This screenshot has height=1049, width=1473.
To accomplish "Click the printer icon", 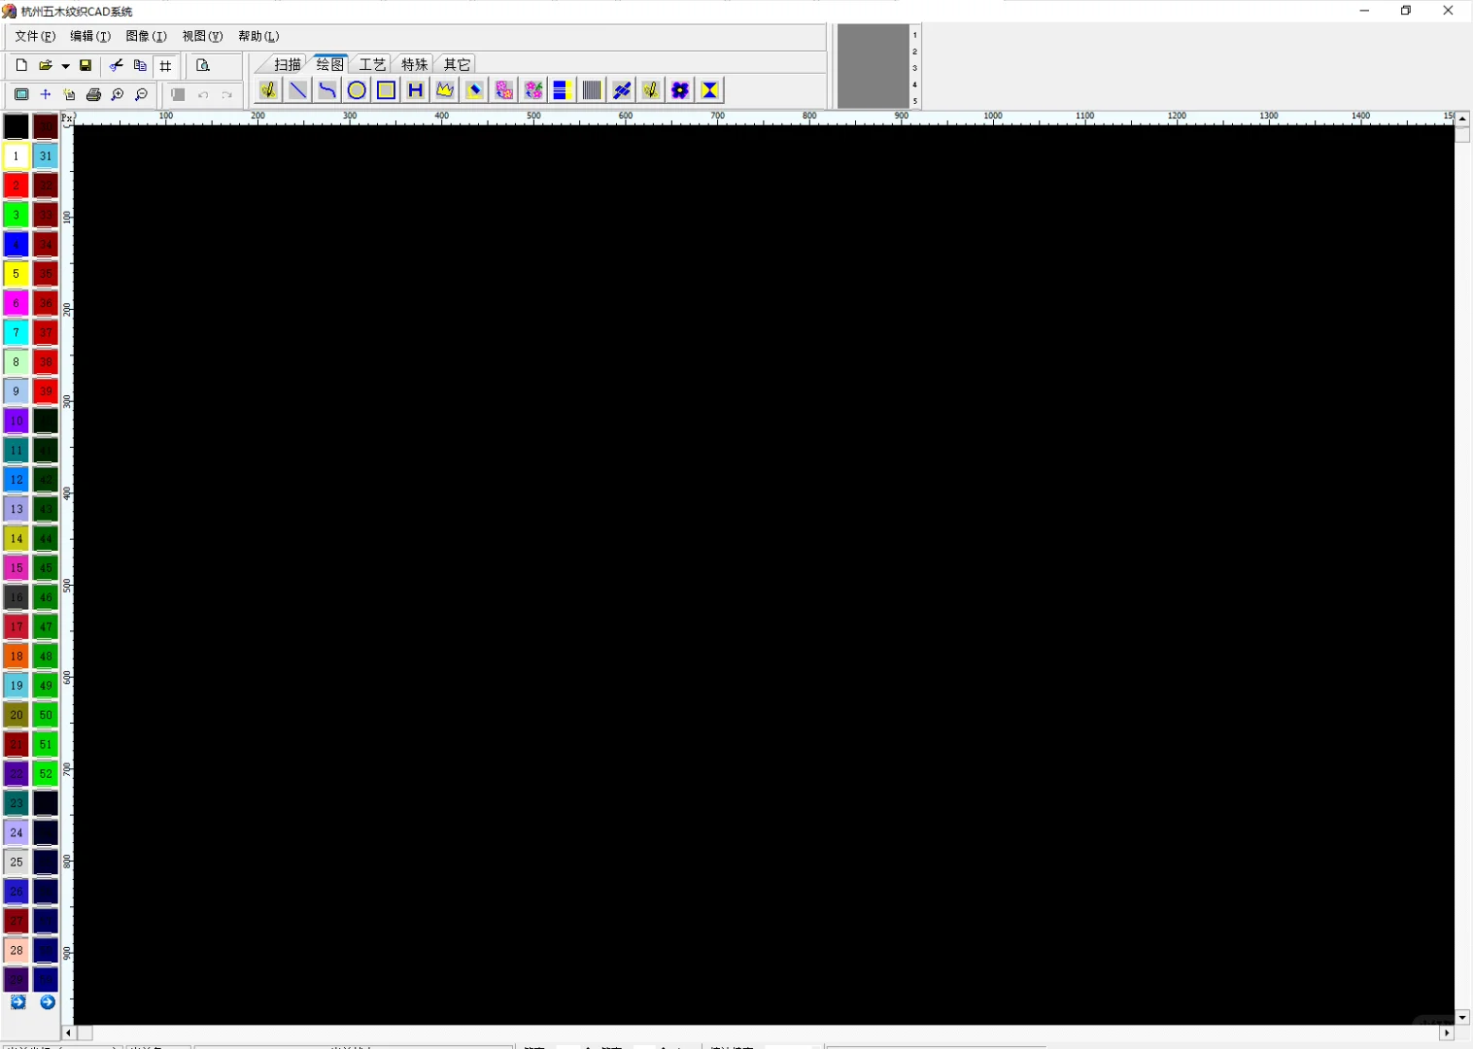I will 93,94.
